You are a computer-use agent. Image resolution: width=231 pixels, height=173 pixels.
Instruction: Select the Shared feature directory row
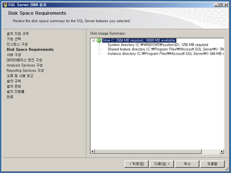[166, 49]
